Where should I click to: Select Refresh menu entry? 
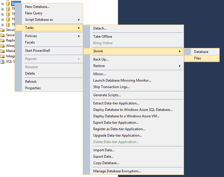point(49,82)
